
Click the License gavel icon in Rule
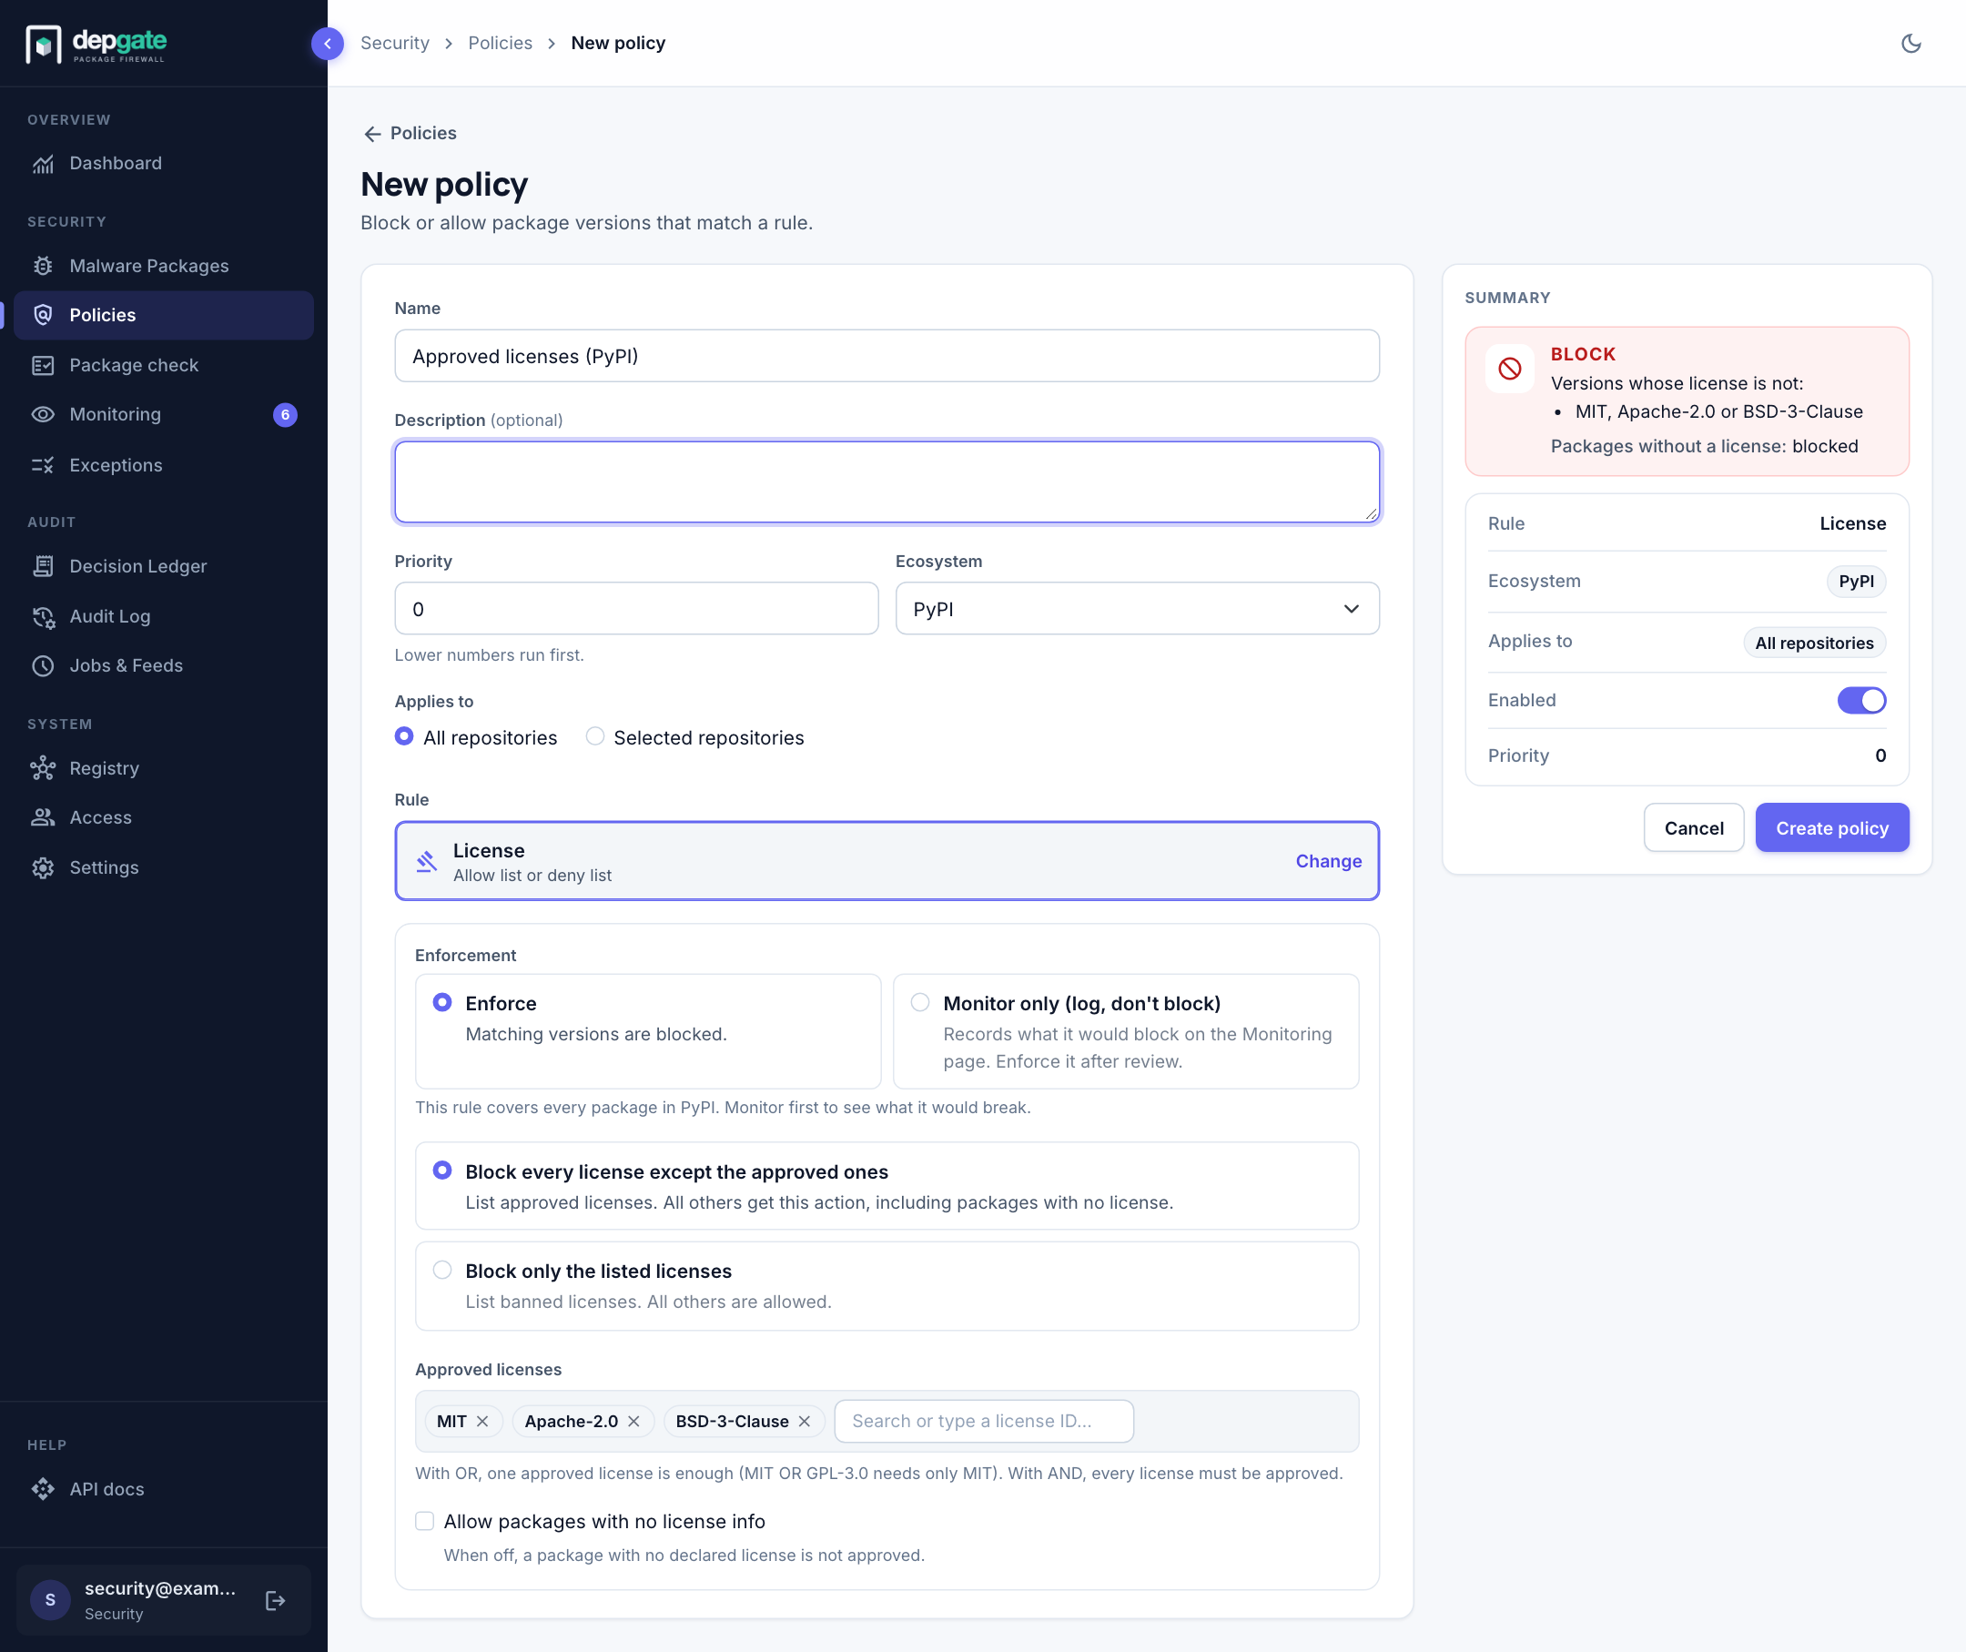click(426, 861)
